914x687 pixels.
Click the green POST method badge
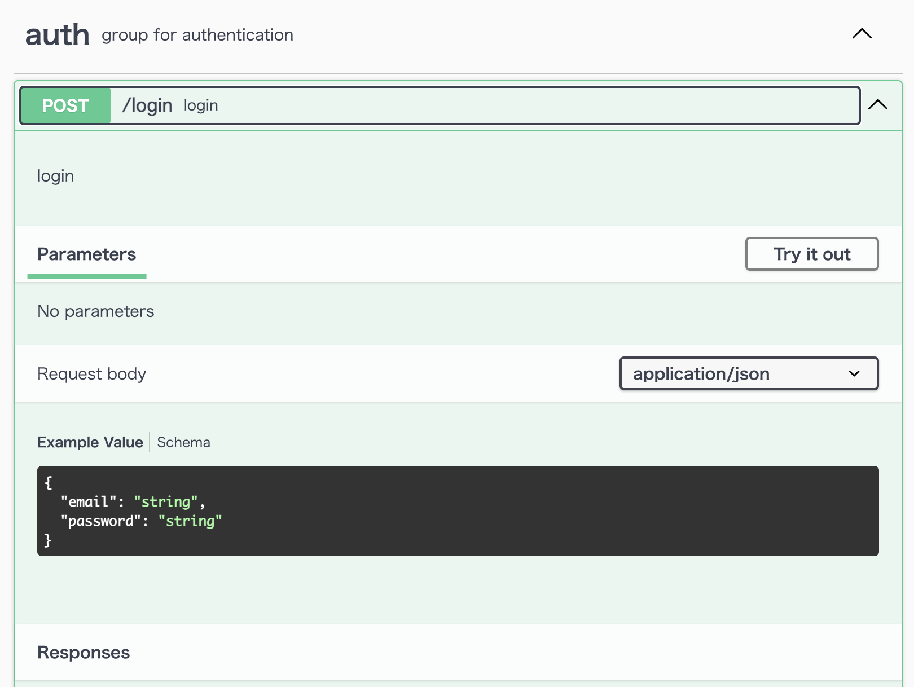(65, 105)
